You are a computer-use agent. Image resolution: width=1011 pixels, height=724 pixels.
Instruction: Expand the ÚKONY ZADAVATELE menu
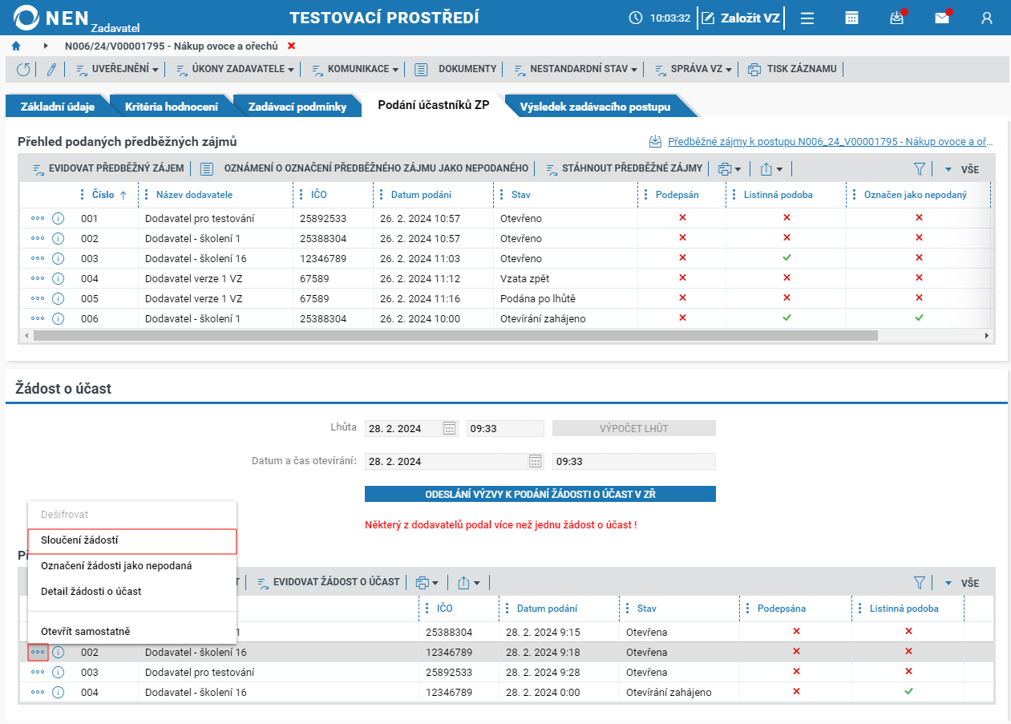(235, 69)
